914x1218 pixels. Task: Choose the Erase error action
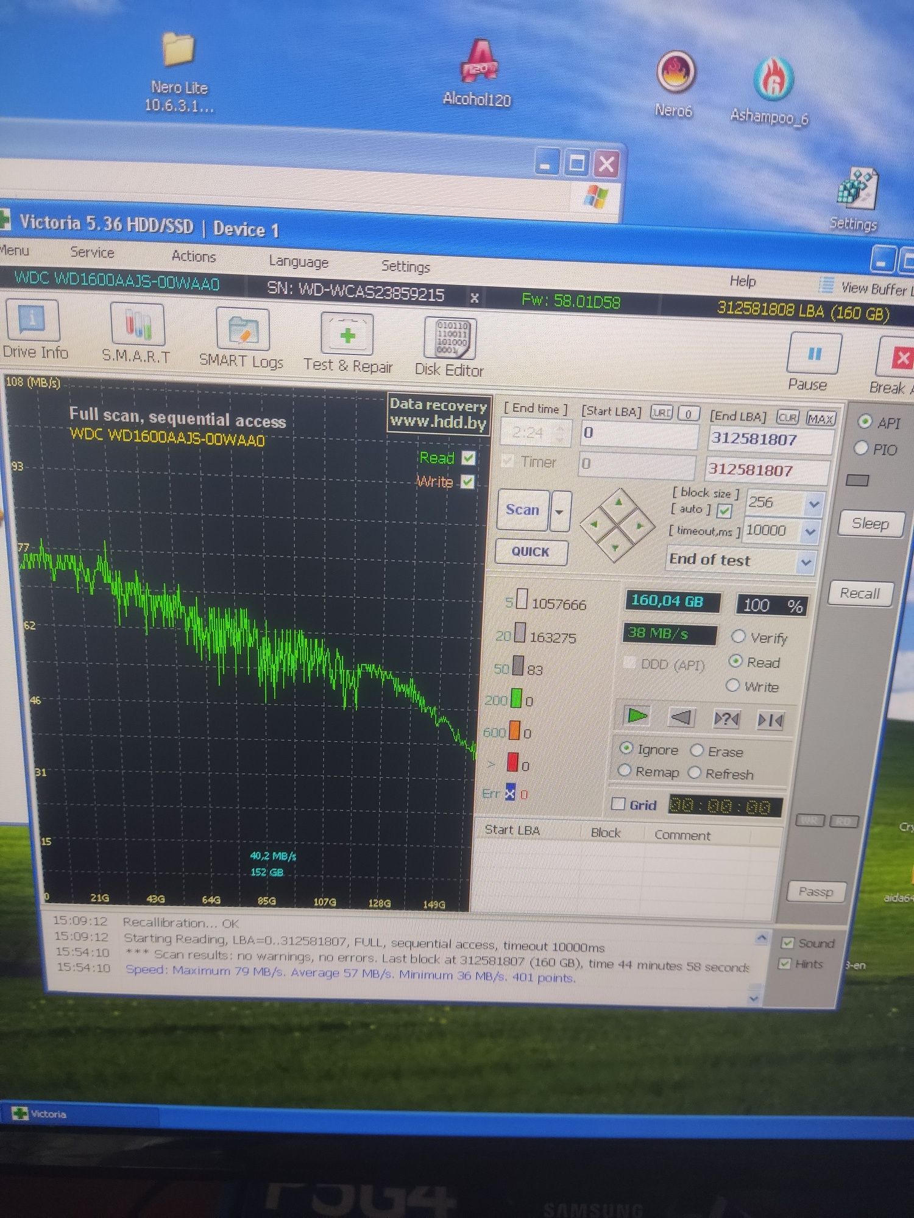click(696, 750)
